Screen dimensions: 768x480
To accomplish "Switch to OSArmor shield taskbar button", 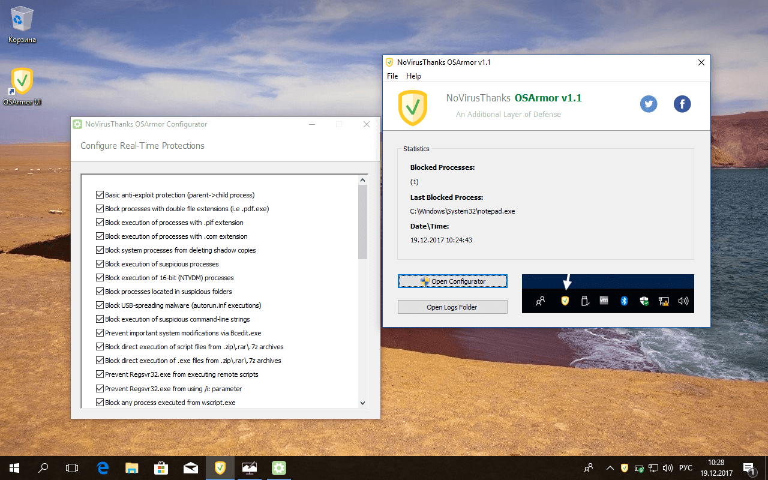I will (220, 468).
